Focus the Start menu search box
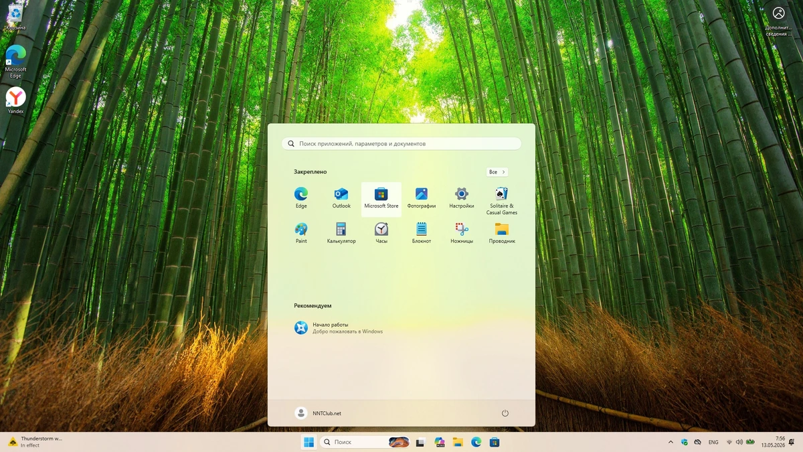Viewport: 803px width, 452px height. (401, 143)
